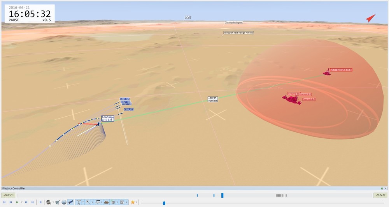Jump to the start of the recording
389x207 pixels.
(x=4, y=202)
